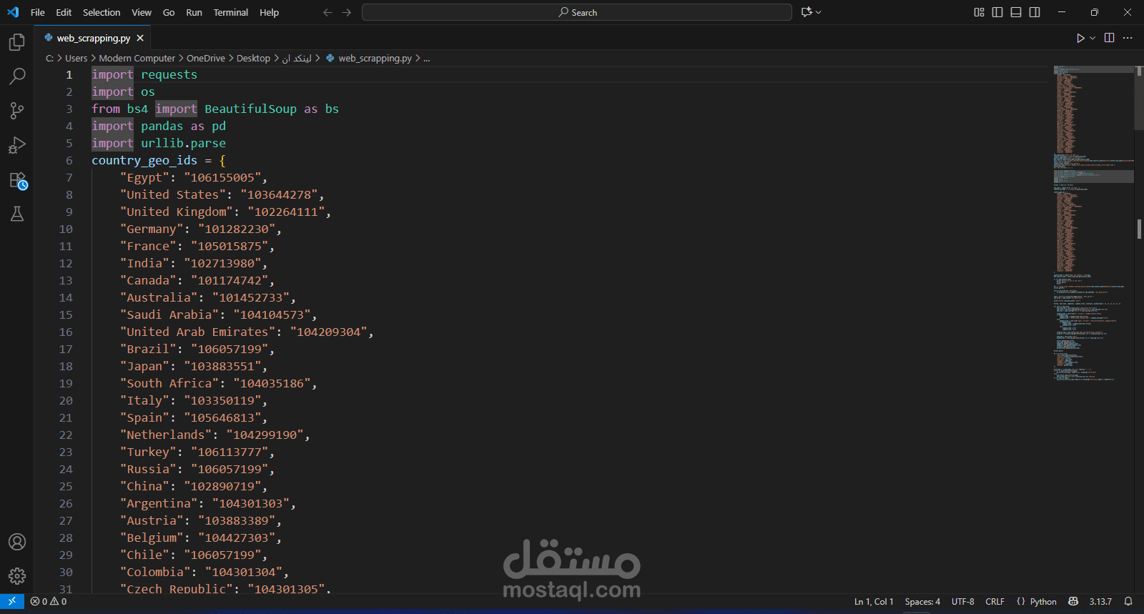Screen dimensions: 1144x614
Task: Open the Run and Debug view
Action: coord(17,145)
